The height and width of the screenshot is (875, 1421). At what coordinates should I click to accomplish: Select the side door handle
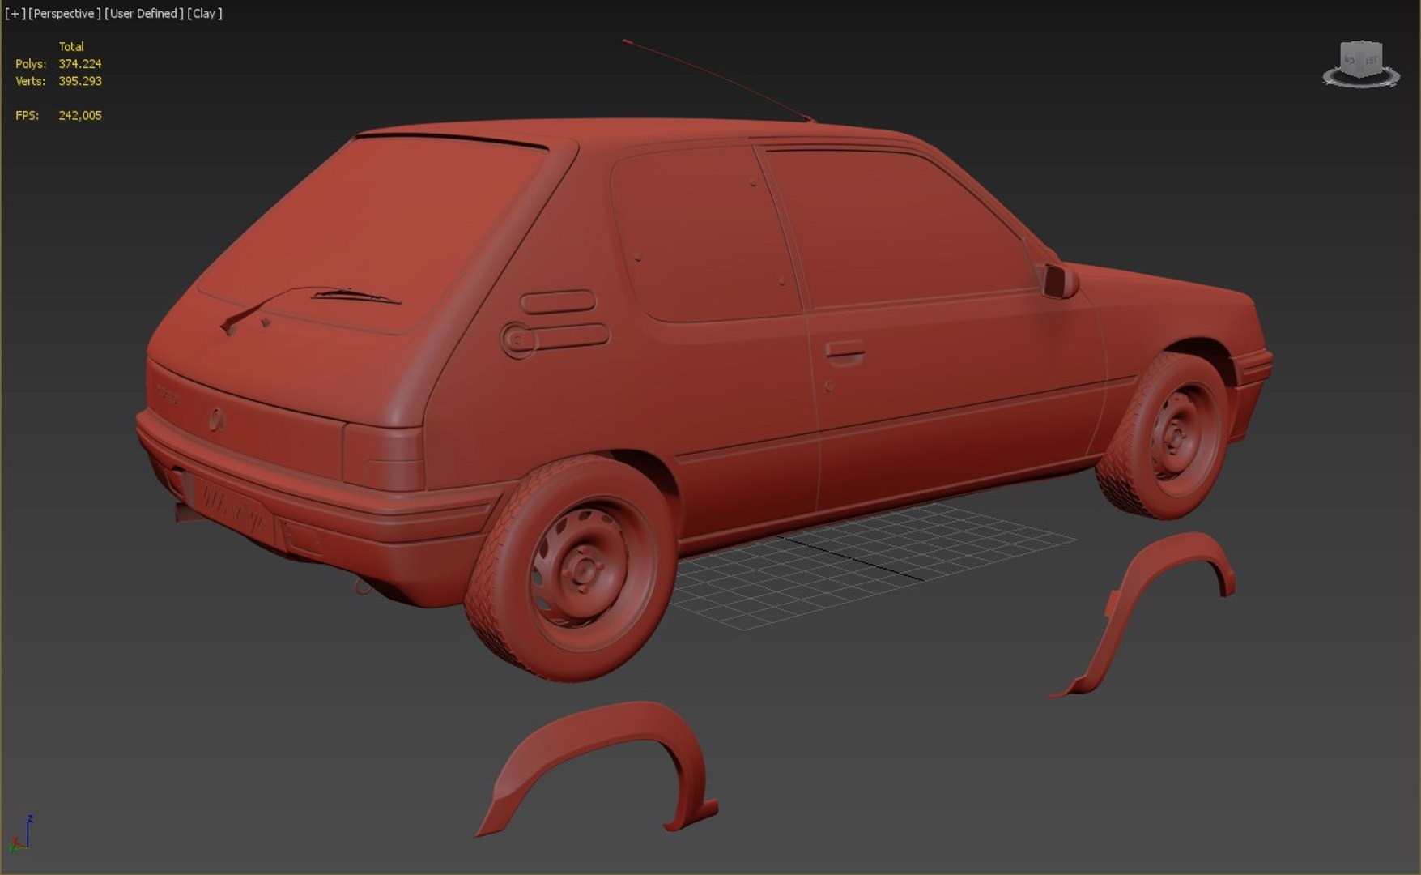[845, 351]
